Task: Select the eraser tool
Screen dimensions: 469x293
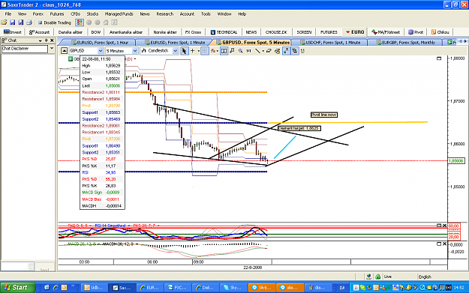Action: point(269,51)
